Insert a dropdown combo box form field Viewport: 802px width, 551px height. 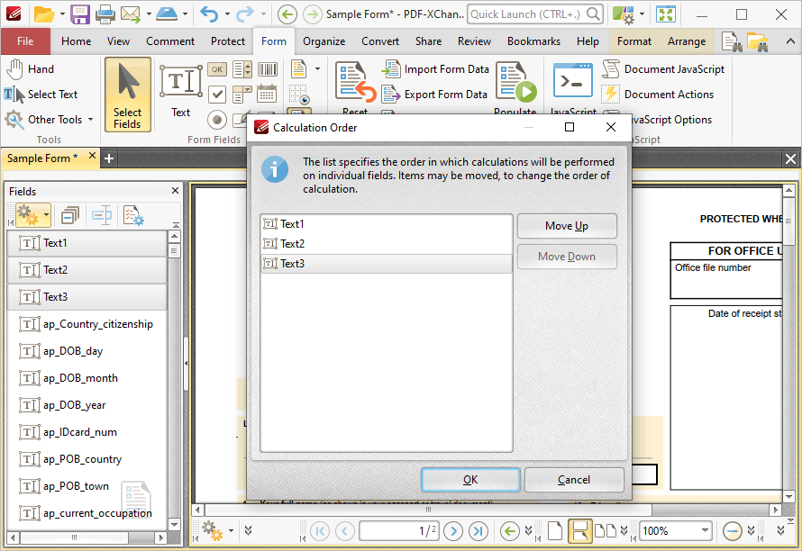[242, 95]
